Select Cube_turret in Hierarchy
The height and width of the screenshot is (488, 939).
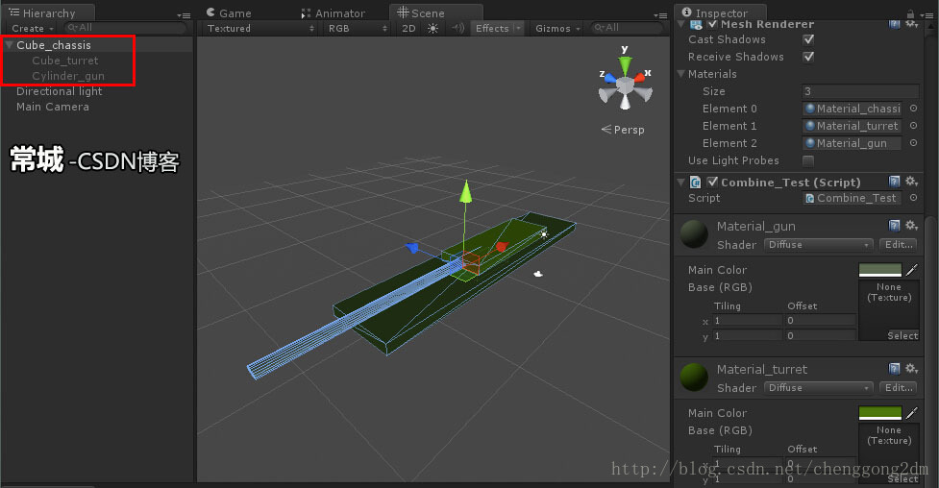[65, 61]
